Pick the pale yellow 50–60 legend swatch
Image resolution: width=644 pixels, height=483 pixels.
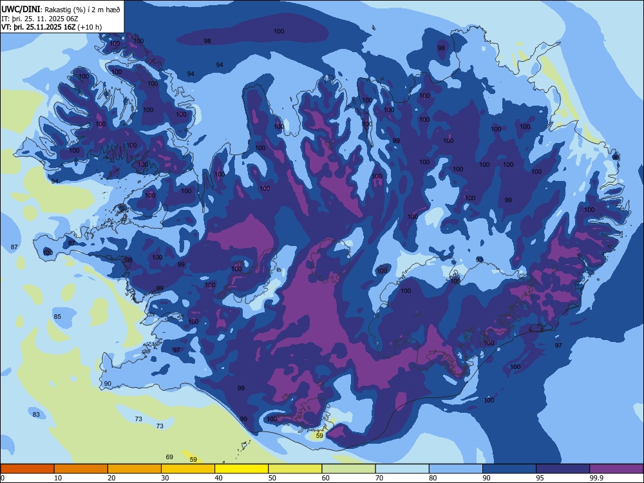coord(296,469)
